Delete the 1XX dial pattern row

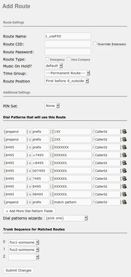click(124, 131)
